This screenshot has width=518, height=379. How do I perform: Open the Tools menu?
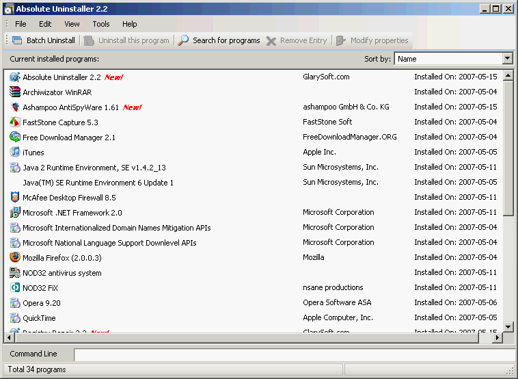point(100,24)
